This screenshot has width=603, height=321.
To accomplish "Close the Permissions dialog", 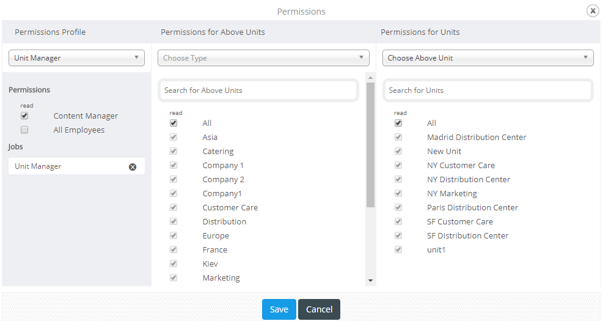I will [x=593, y=11].
